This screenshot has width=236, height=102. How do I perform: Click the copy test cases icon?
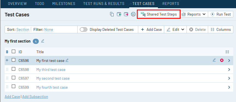[112, 14]
